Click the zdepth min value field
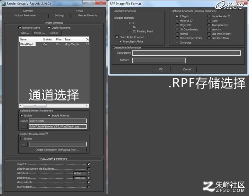Image resolution: width=249 pixels, height=196 pixels. [80, 173]
